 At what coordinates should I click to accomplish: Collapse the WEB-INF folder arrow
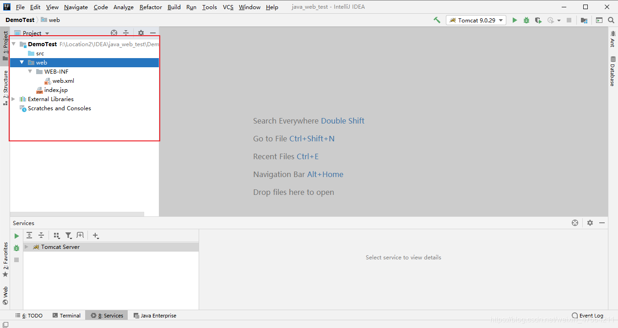[30, 71]
